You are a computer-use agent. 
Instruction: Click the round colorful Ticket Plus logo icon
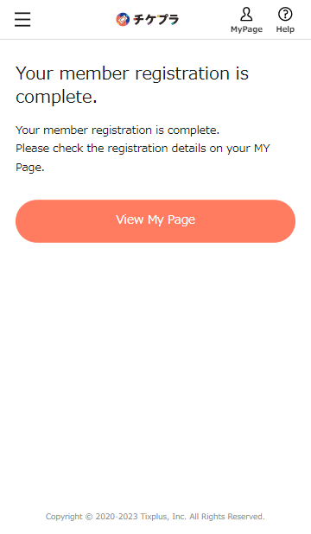(123, 19)
